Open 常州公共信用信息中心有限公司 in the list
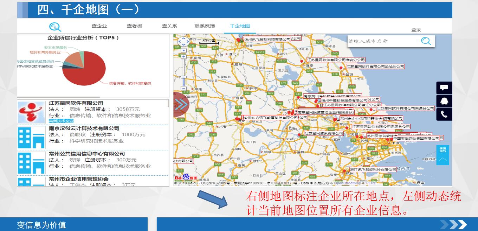478x231 pixels. (x=87, y=154)
